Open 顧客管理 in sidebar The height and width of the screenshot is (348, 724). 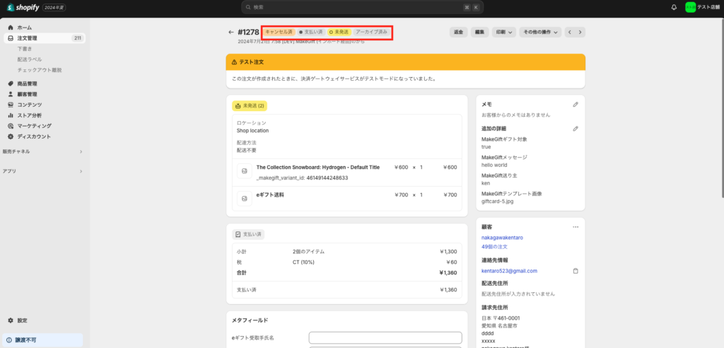click(x=27, y=94)
